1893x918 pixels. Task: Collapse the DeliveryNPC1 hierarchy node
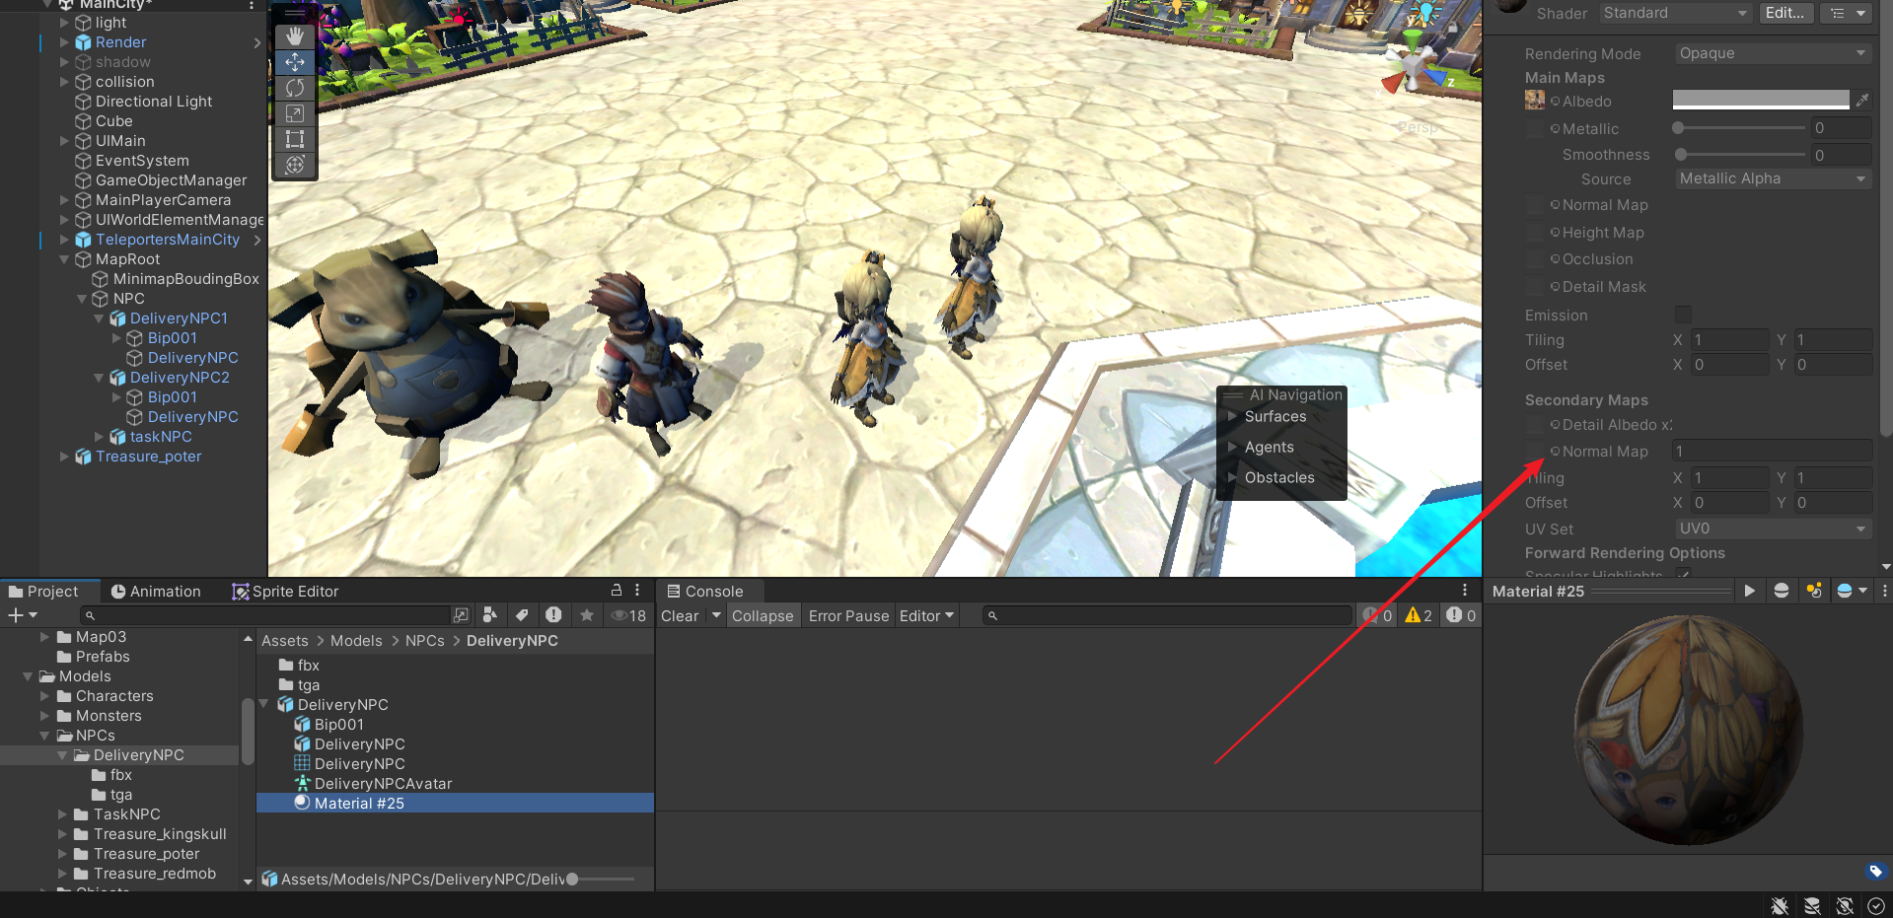point(99,318)
